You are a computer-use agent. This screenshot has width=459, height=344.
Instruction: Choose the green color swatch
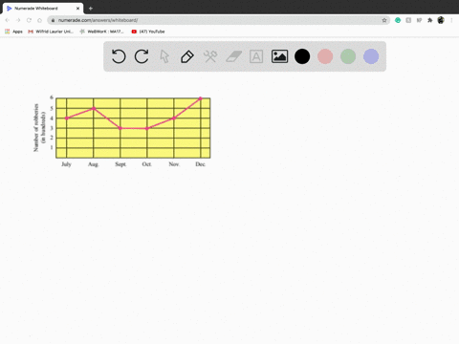tap(348, 56)
